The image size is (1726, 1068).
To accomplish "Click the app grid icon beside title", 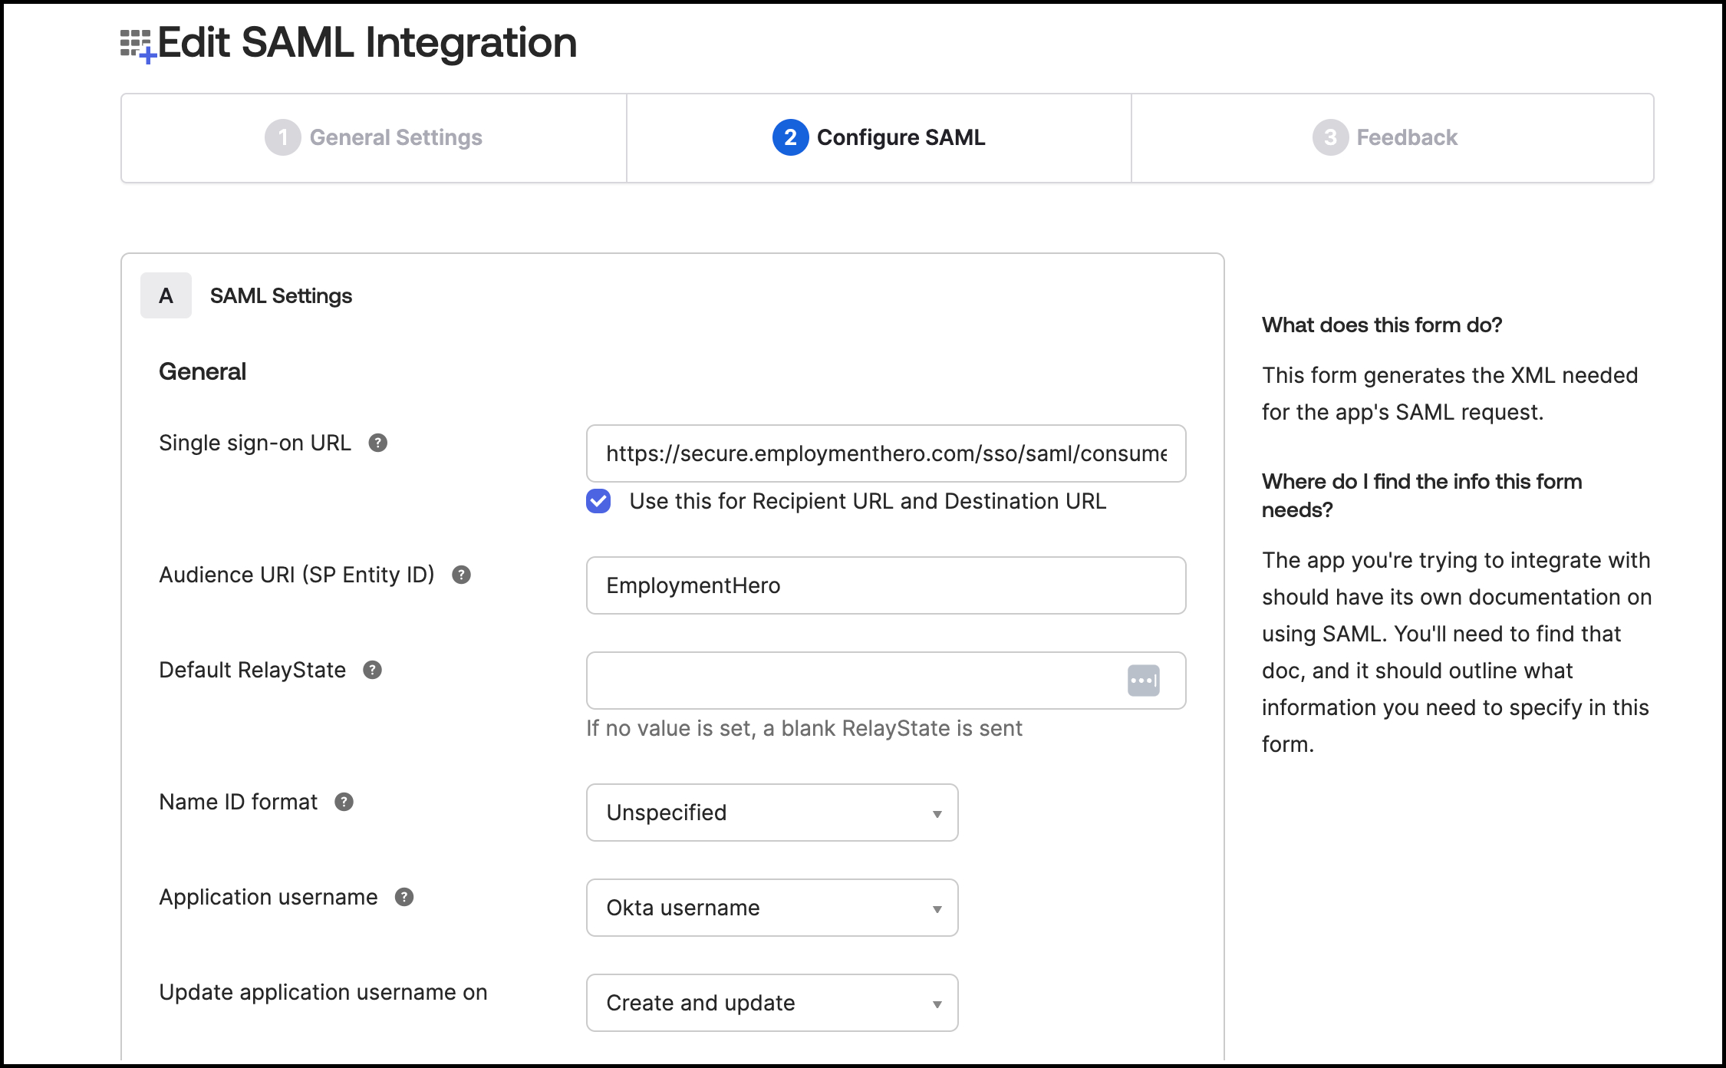I will coord(137,44).
